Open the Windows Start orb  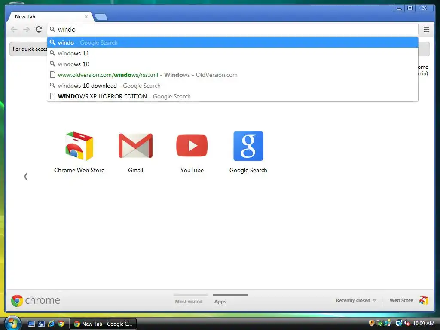coord(12,323)
